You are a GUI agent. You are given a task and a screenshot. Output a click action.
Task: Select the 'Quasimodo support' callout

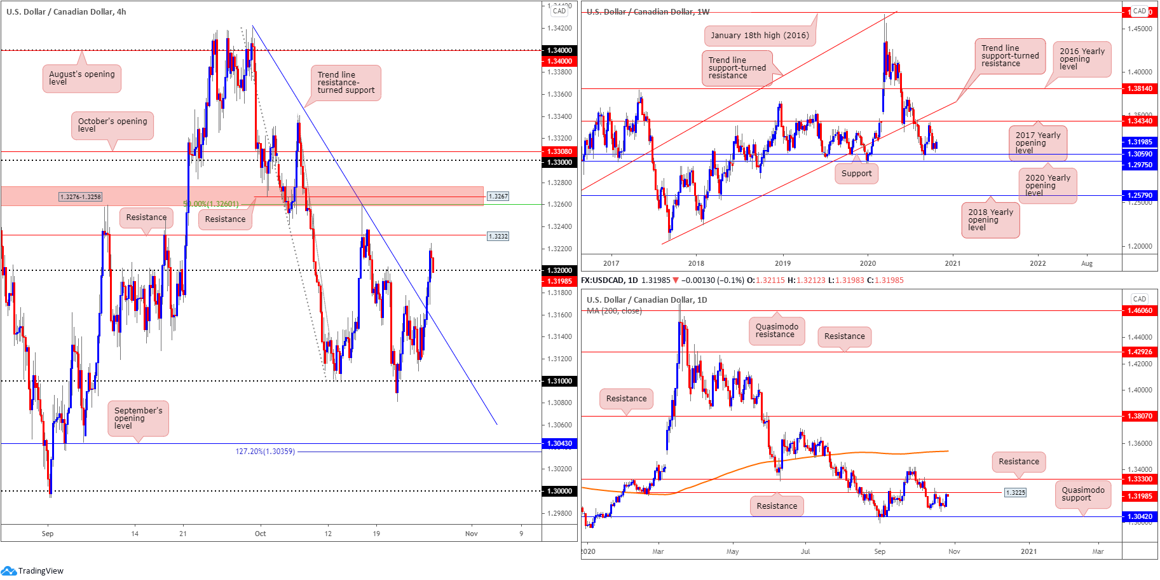coord(1083,494)
